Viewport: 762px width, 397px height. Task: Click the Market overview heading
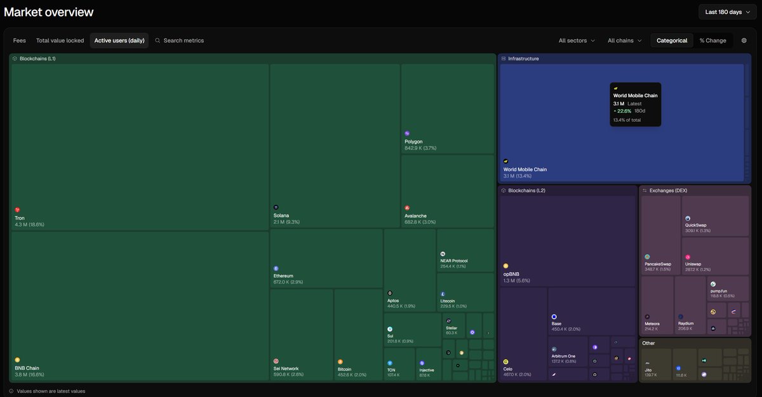[x=48, y=12]
